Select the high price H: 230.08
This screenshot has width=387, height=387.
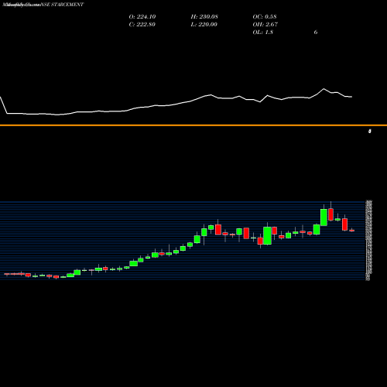pos(204,17)
